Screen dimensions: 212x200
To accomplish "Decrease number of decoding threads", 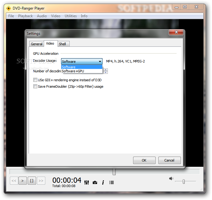I will [x=105, y=72].
